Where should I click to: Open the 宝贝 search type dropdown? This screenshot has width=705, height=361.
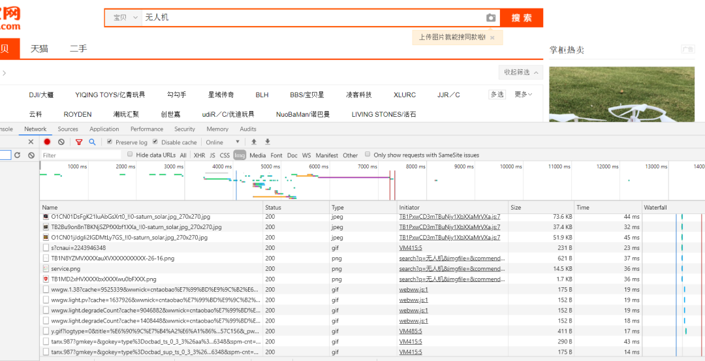pyautogui.click(x=124, y=18)
